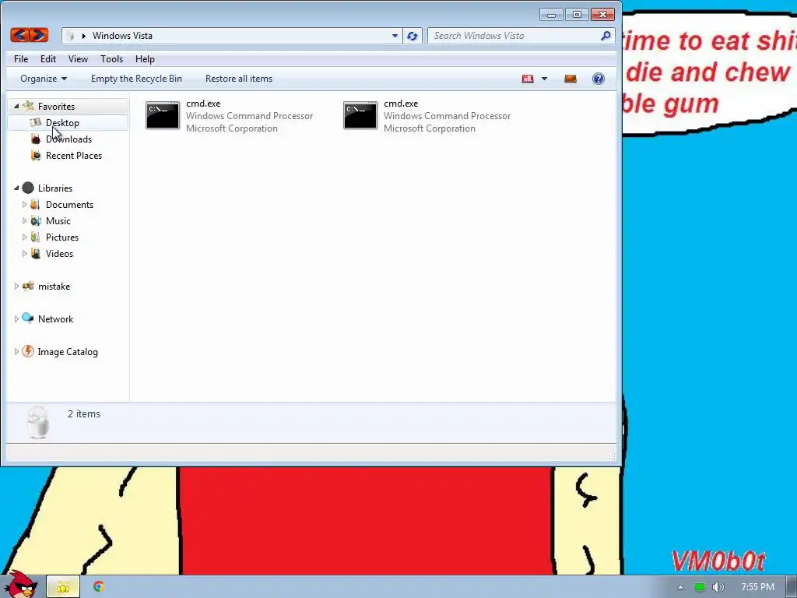
Task: Open the address bar history dropdown
Action: click(395, 36)
